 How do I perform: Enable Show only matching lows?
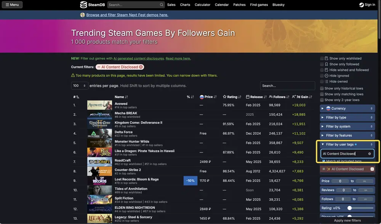coord(322,94)
